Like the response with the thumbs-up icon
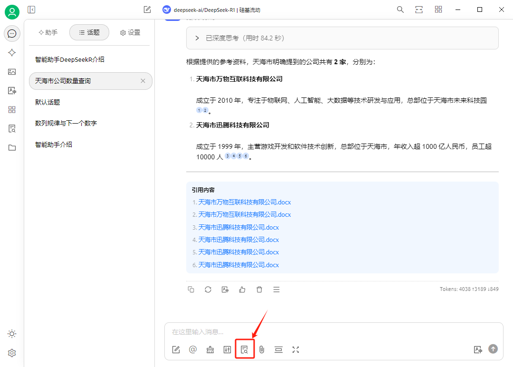Viewport: 513px width, 367px height. click(242, 289)
